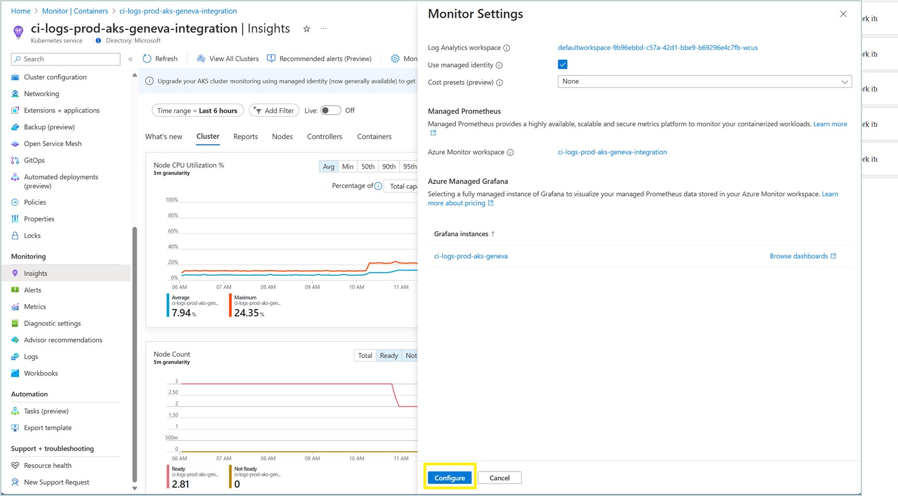
Task: Favorite the resource with the star icon
Action: 306,29
